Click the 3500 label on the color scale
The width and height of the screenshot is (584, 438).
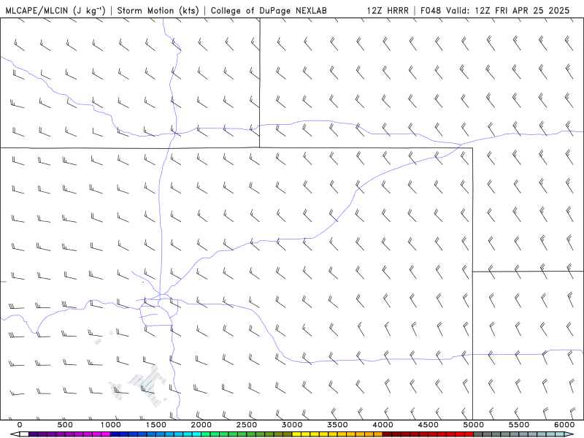coord(338,425)
